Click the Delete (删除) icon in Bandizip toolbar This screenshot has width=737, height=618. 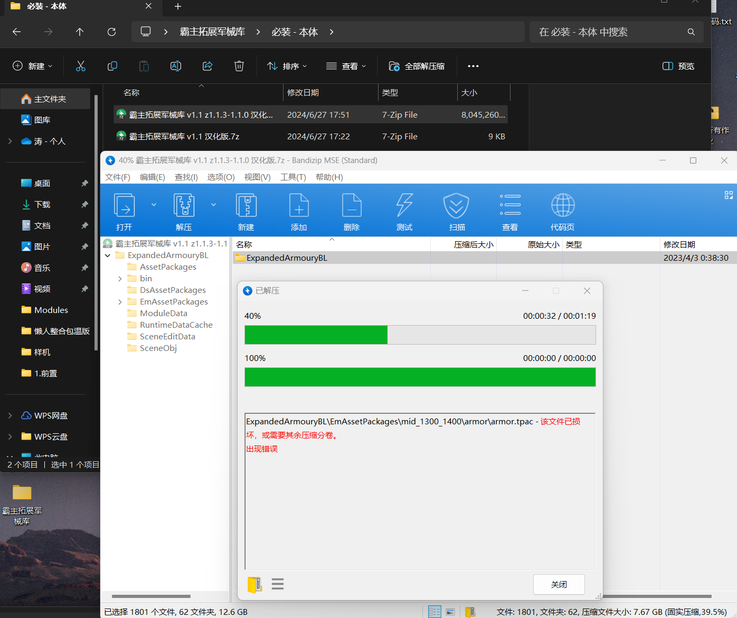(x=352, y=206)
